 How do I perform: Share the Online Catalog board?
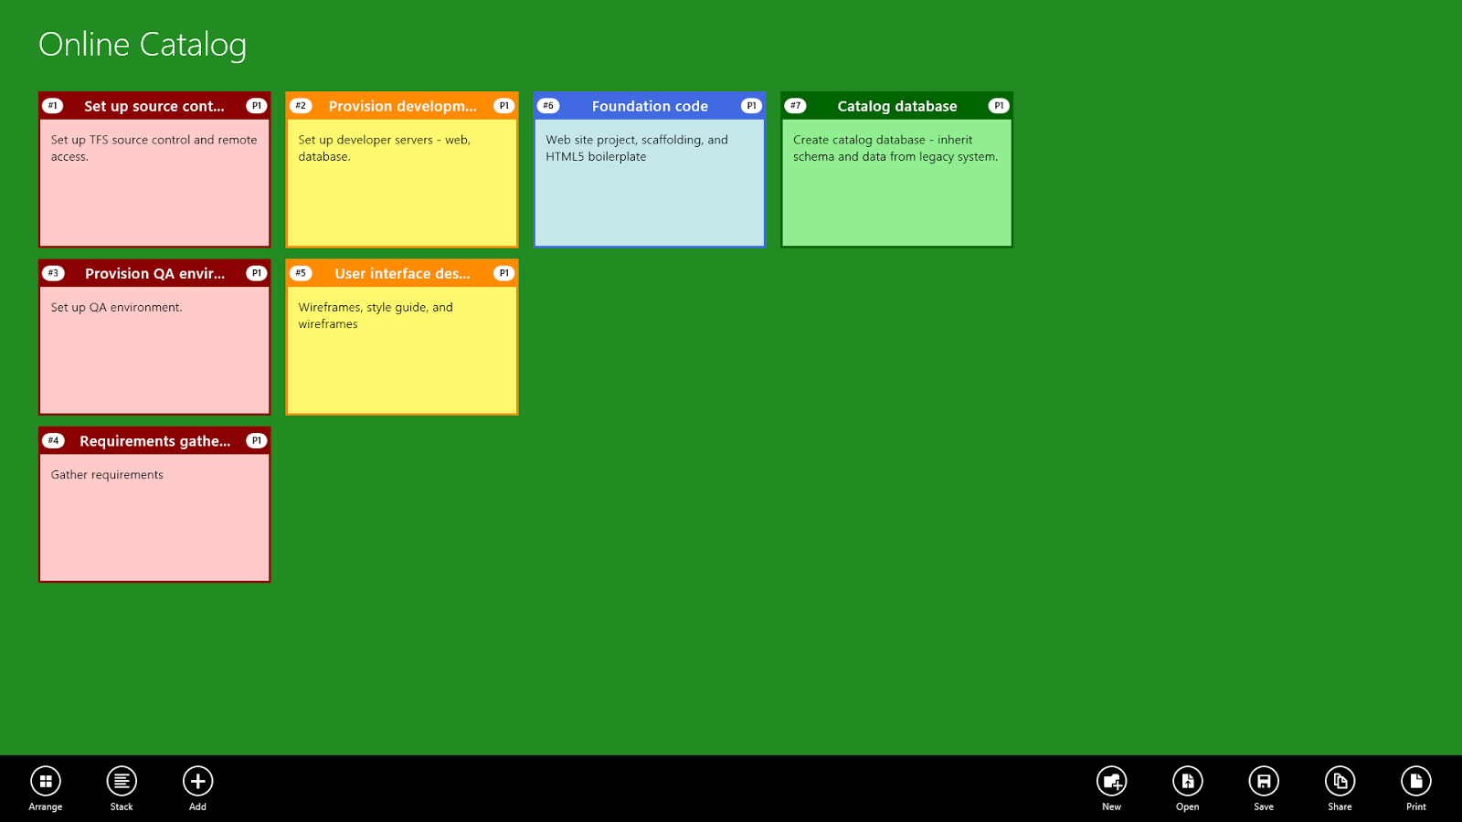[1339, 781]
